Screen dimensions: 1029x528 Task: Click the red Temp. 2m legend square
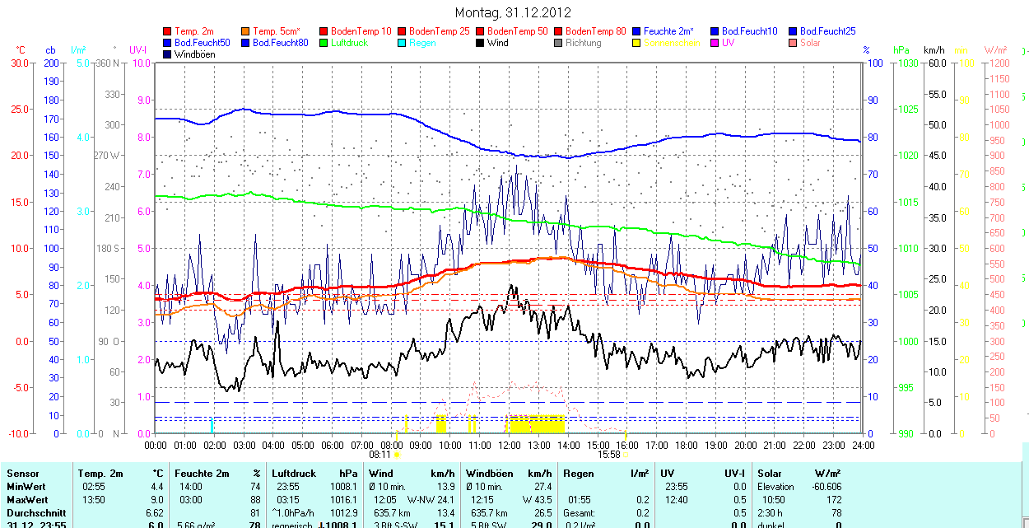pyautogui.click(x=168, y=31)
